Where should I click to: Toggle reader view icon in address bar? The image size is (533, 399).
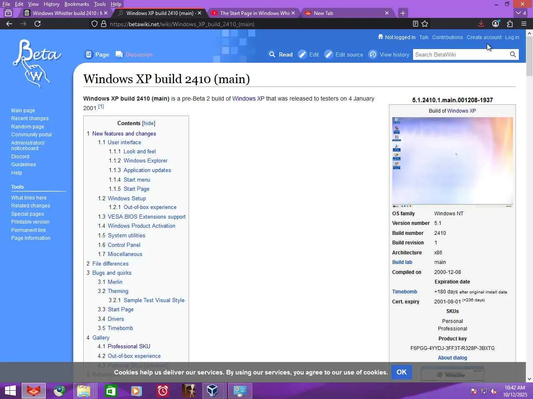point(415,24)
